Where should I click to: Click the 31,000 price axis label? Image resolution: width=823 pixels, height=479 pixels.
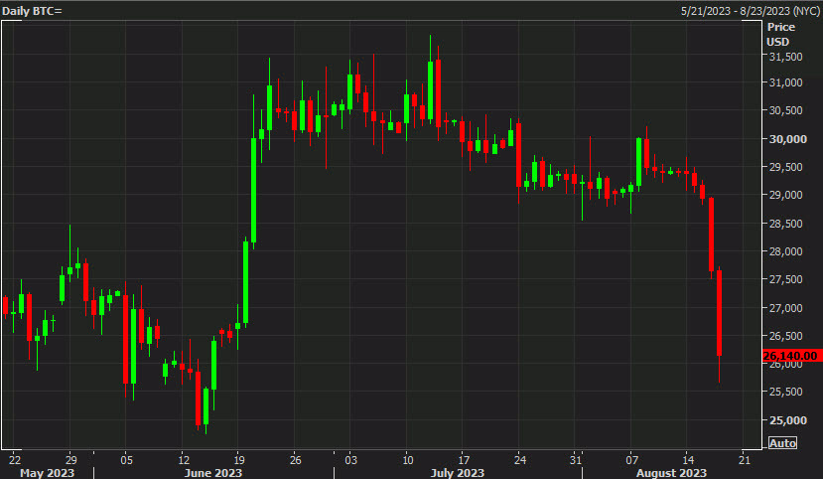tap(785, 82)
